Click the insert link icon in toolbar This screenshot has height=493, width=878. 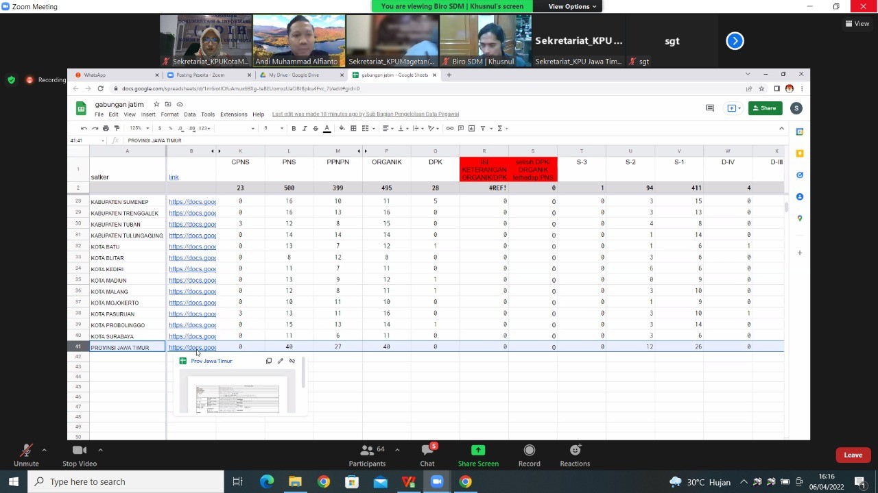pos(450,128)
